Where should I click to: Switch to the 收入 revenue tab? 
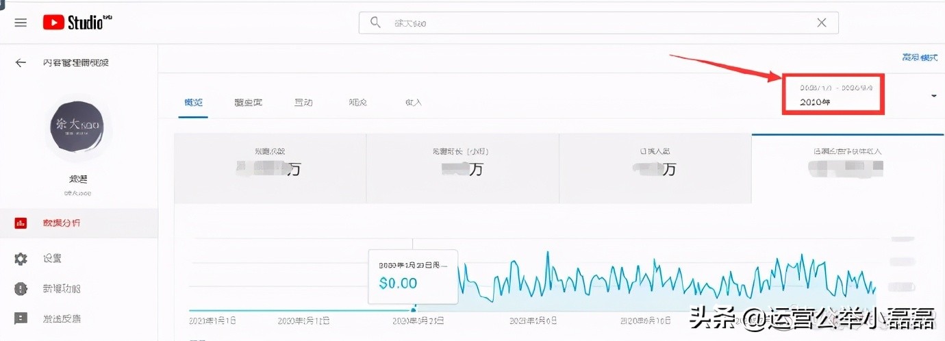coord(414,102)
